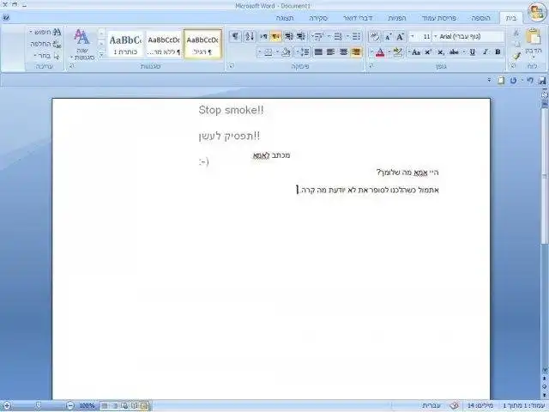The image size is (549, 412).
Task: Click the numbering list icon
Action: click(x=338, y=36)
